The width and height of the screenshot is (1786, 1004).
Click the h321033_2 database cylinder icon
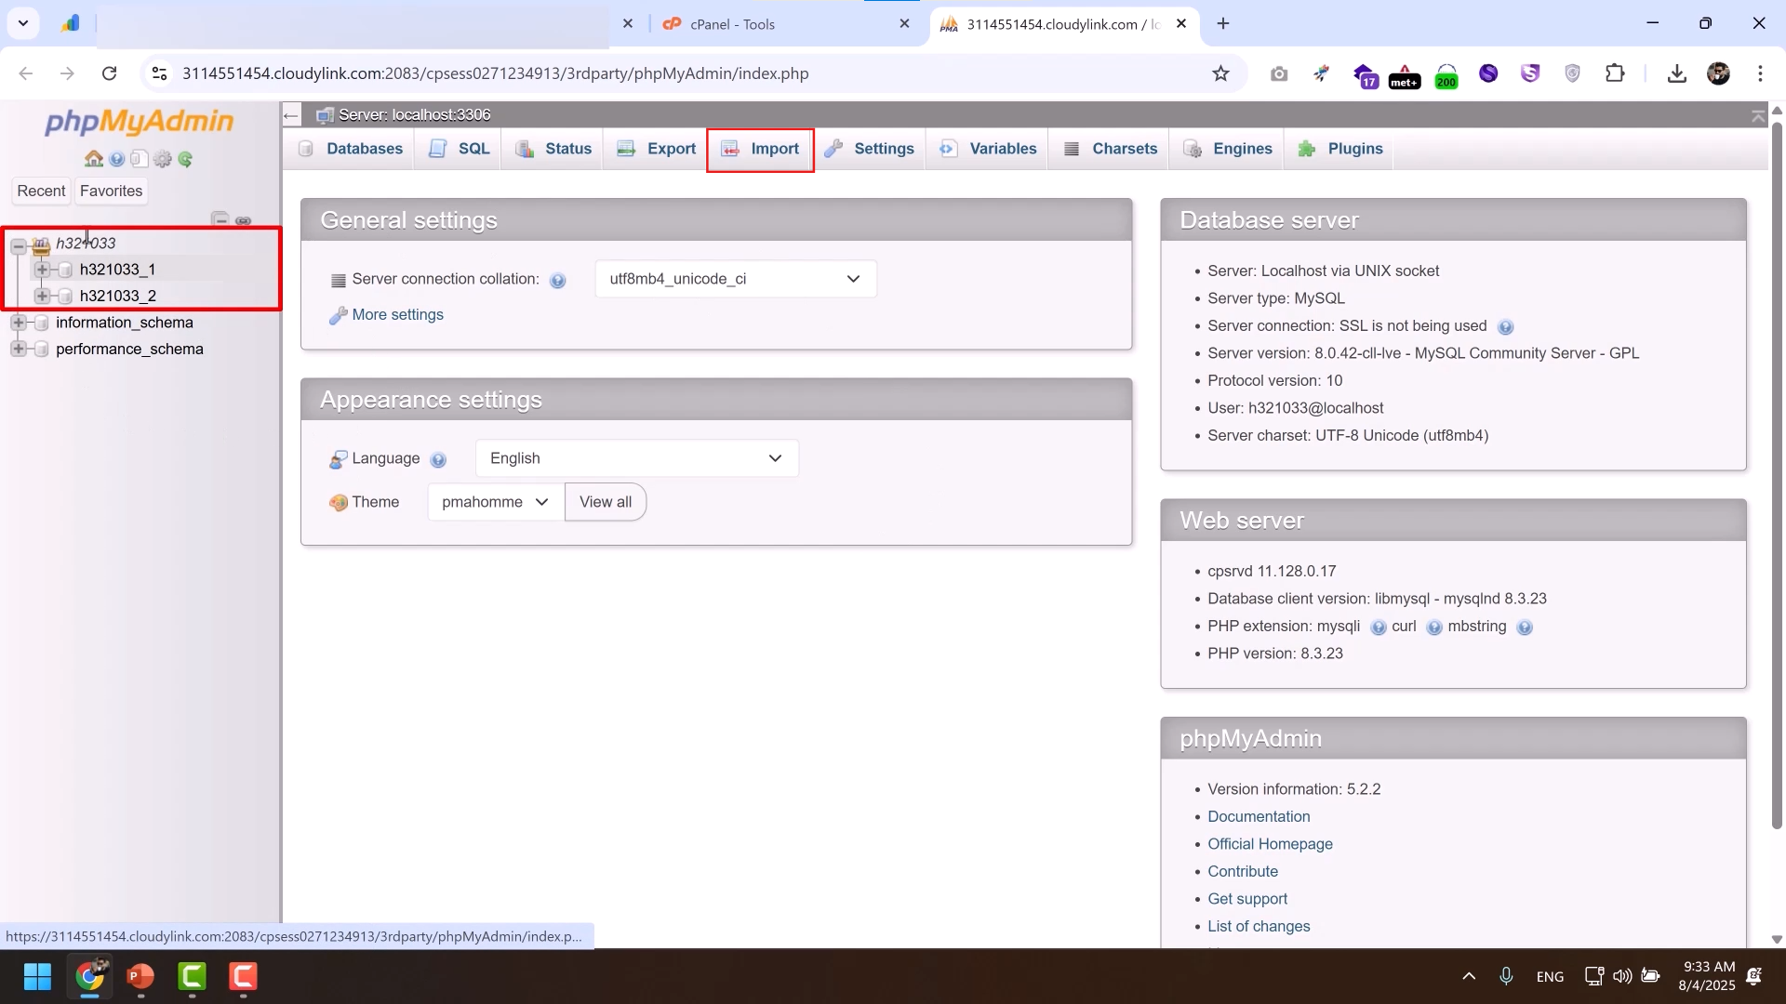65,297
